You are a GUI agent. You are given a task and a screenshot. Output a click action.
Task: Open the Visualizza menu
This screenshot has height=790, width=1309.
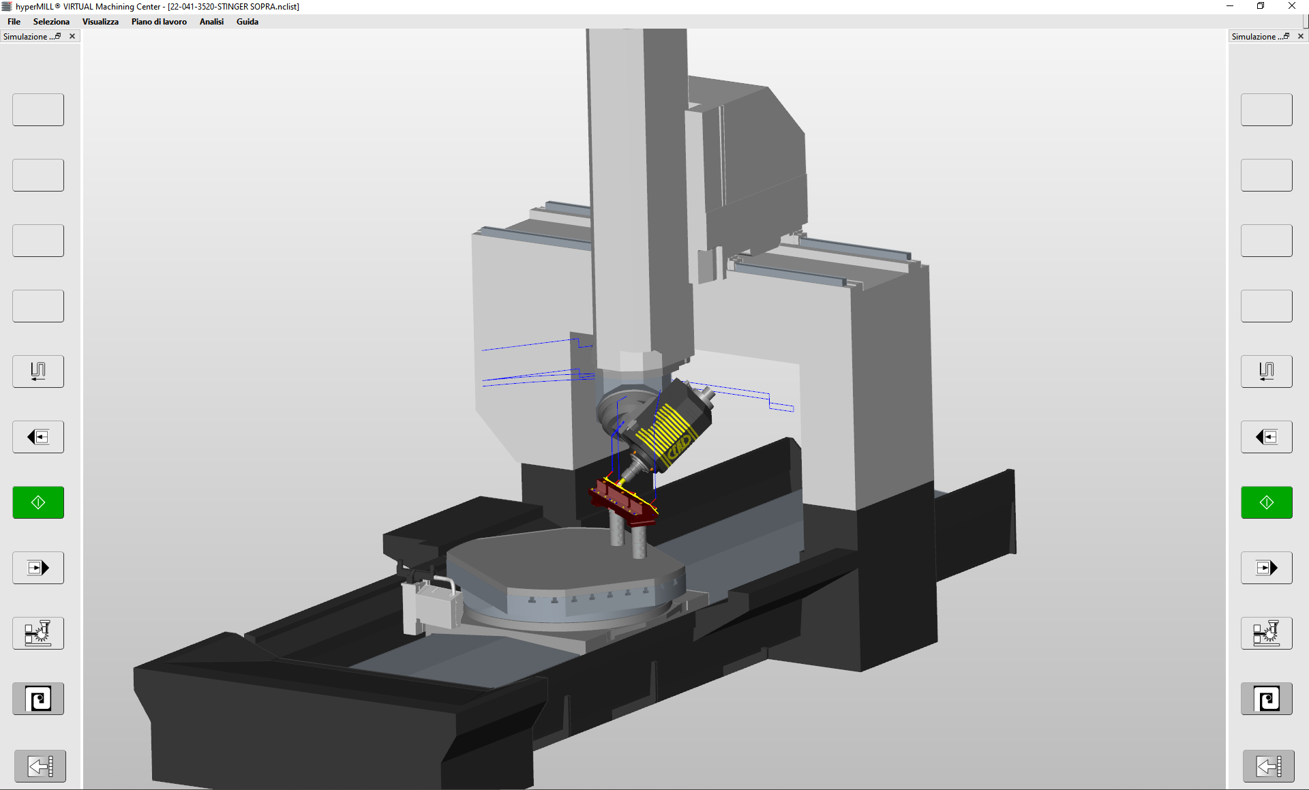click(100, 22)
